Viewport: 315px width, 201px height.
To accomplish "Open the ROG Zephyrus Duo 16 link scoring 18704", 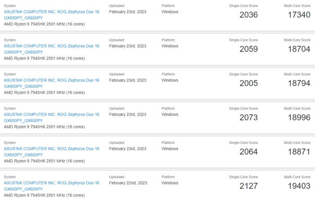I will (x=52, y=49).
